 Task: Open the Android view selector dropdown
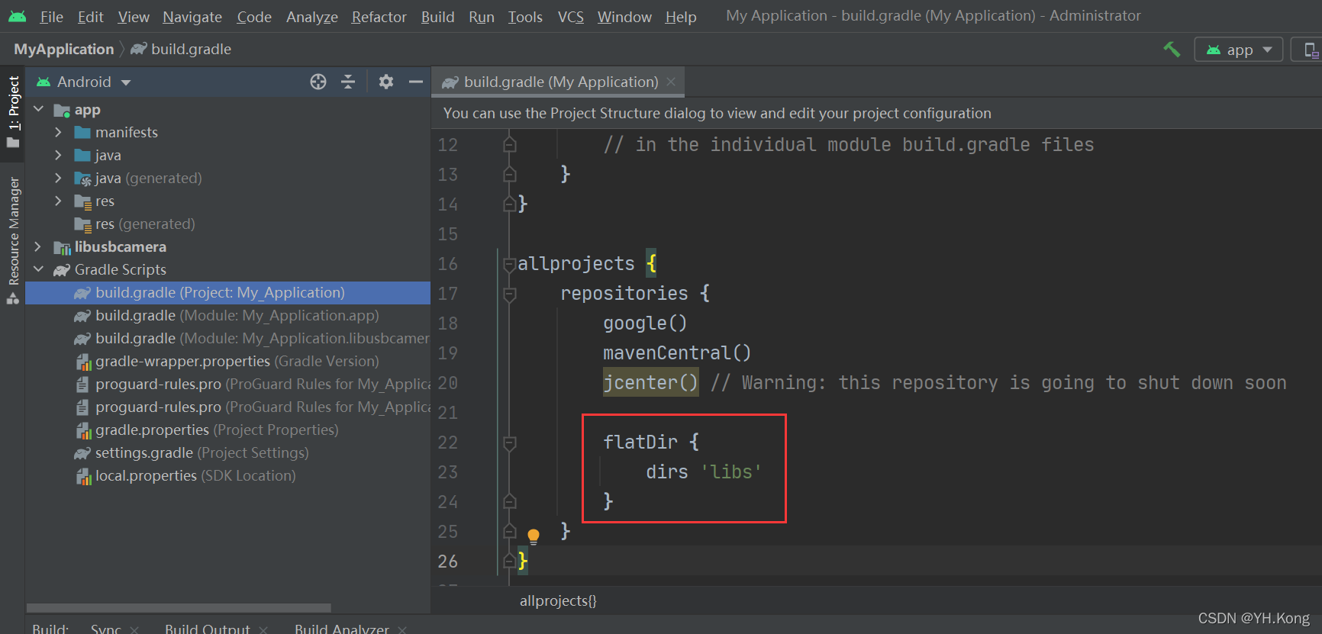click(x=85, y=82)
